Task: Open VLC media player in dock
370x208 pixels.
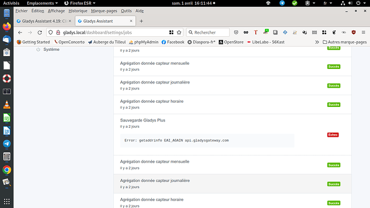Action: click(6, 104)
